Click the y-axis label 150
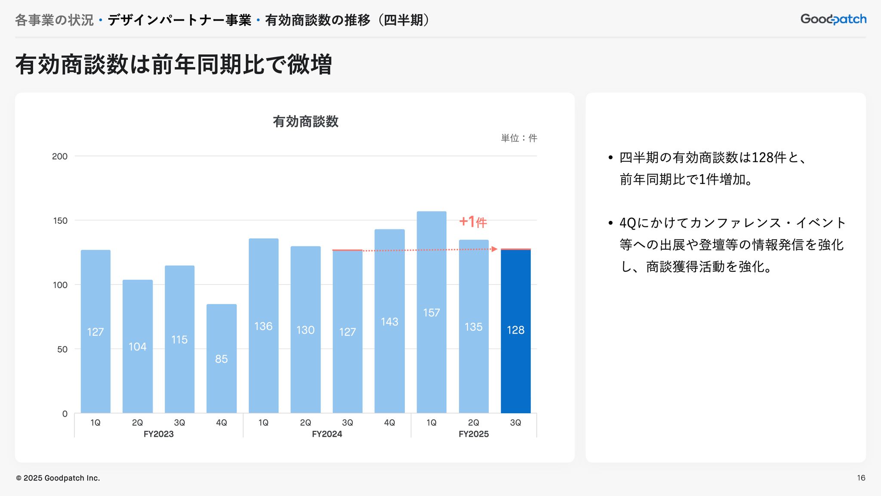This screenshot has height=496, width=881. 60,220
